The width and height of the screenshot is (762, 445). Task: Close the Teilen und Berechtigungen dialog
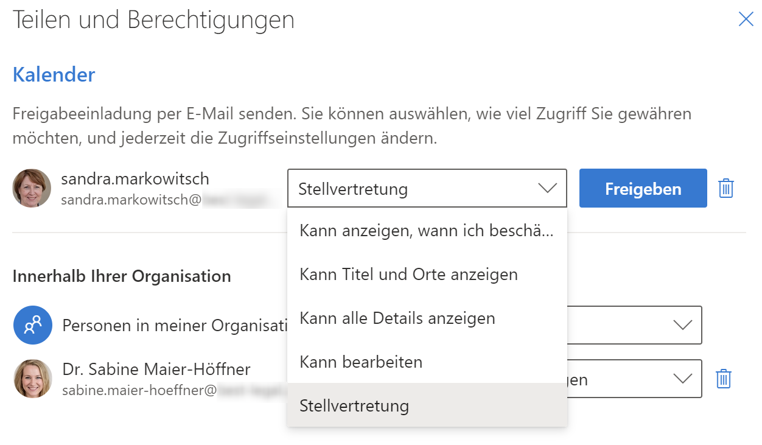[746, 19]
